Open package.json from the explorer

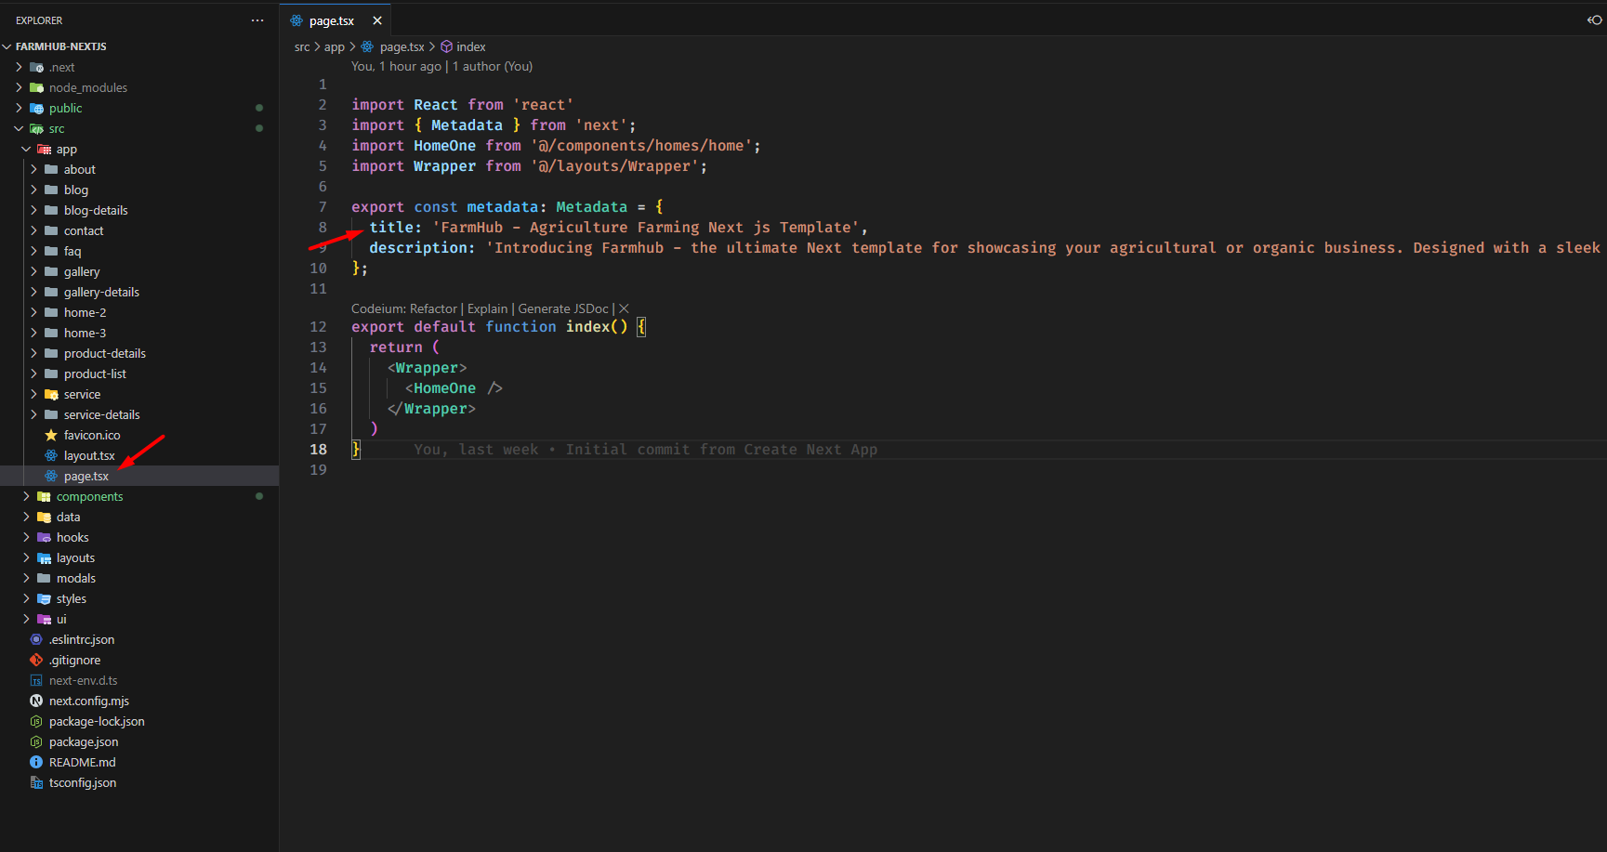coord(84,741)
